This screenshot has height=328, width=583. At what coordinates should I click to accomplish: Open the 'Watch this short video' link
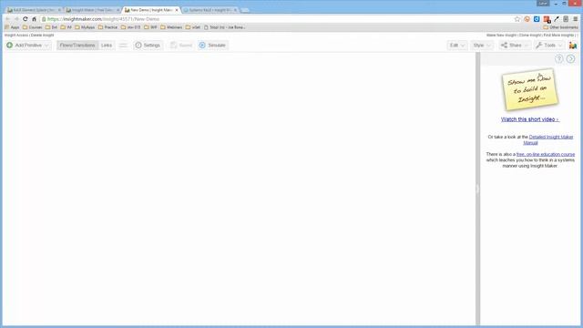[x=530, y=119]
